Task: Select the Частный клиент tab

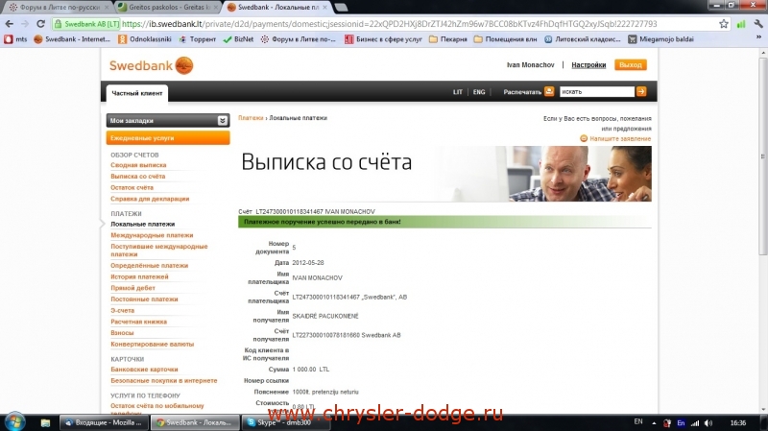Action: [136, 93]
